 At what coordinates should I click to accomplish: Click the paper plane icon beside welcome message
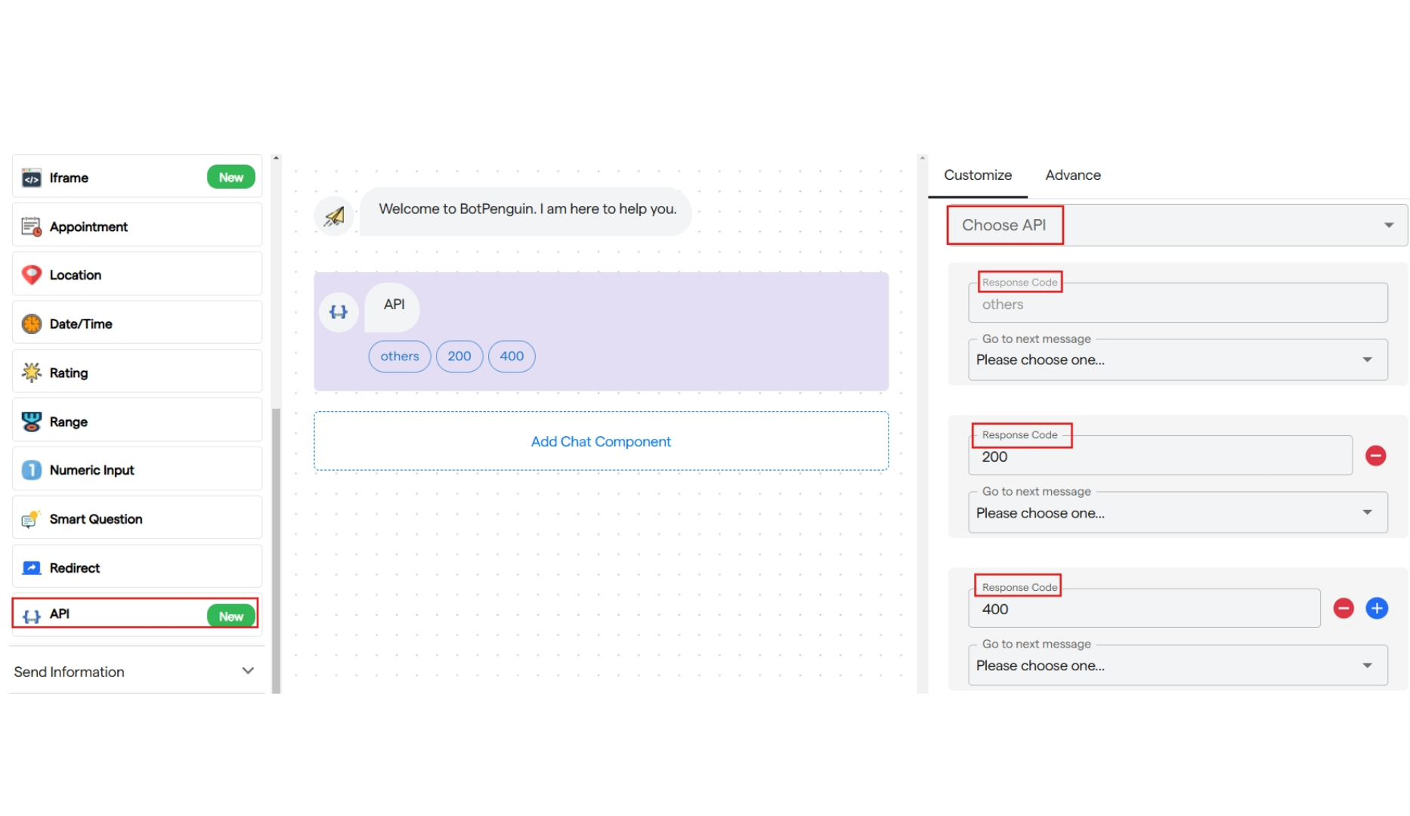[334, 217]
